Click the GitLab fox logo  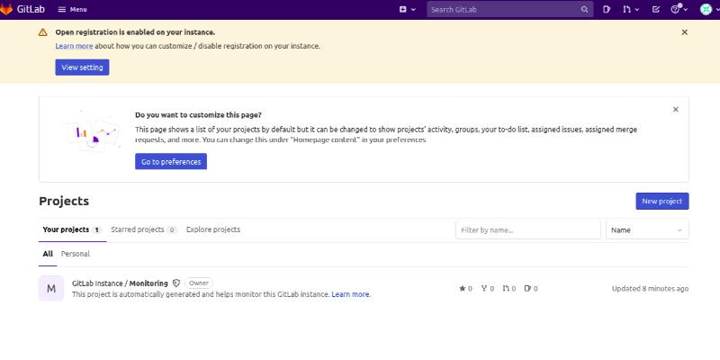pyautogui.click(x=7, y=9)
